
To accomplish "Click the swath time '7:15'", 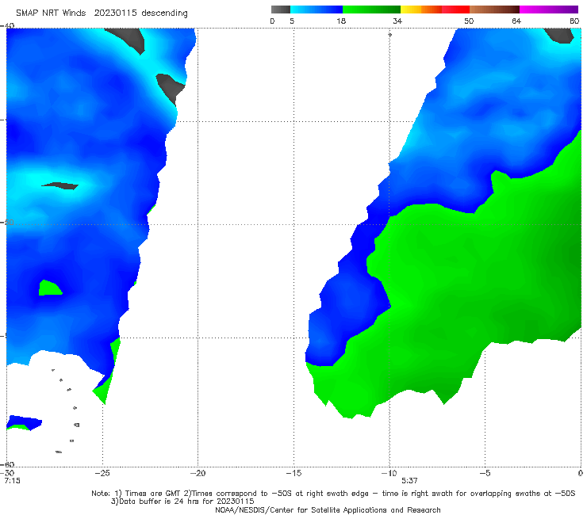I will click(x=12, y=481).
